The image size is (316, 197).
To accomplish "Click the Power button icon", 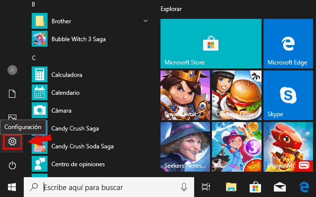I will coord(12,166).
